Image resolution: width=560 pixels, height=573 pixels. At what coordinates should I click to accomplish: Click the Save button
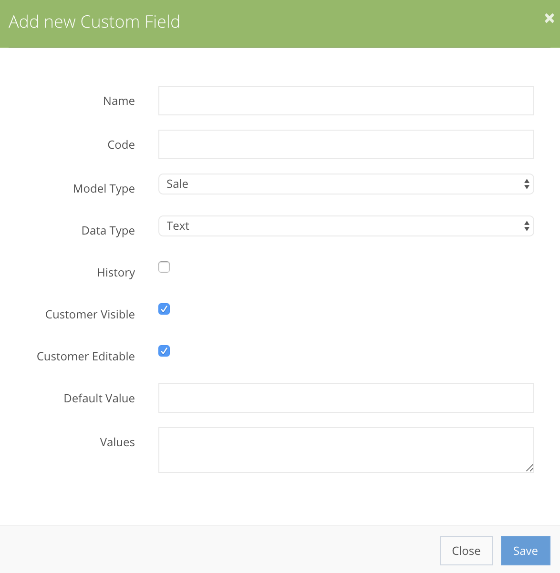[525, 551]
